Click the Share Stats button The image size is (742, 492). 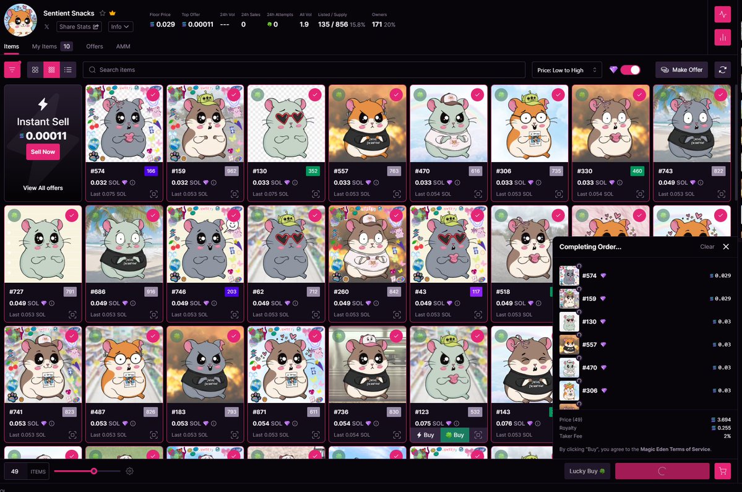pos(79,27)
